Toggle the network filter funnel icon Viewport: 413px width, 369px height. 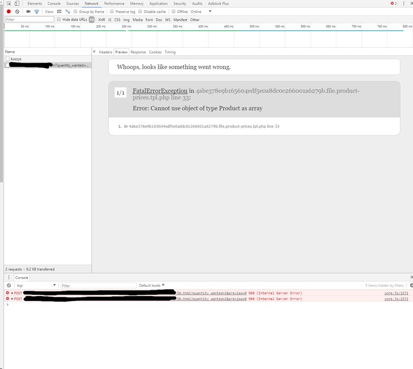36,12
